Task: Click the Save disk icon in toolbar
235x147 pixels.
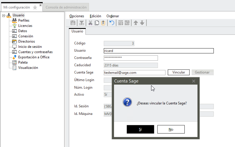Action: tap(73, 23)
